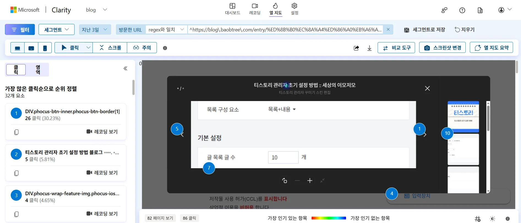
Task: Click heatmap marker 7
Action: [209, 168]
